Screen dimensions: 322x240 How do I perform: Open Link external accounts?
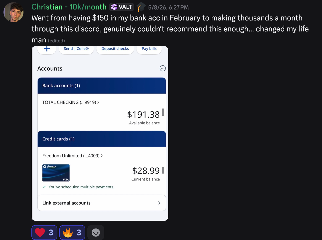(102, 203)
